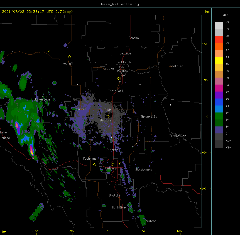
Task: Click the yellow diamond marker below RedDeer
Action: pyautogui.click(x=119, y=78)
